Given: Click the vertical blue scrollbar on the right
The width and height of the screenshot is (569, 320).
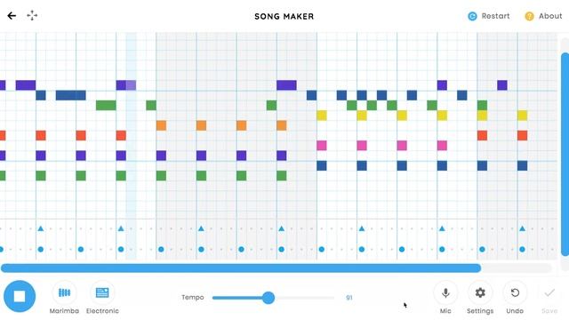Looking at the screenshot, I should click(x=565, y=154).
